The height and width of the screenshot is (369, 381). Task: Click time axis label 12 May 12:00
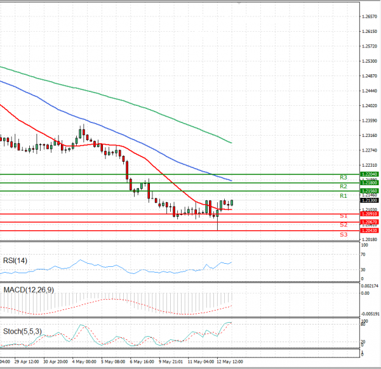(230, 362)
